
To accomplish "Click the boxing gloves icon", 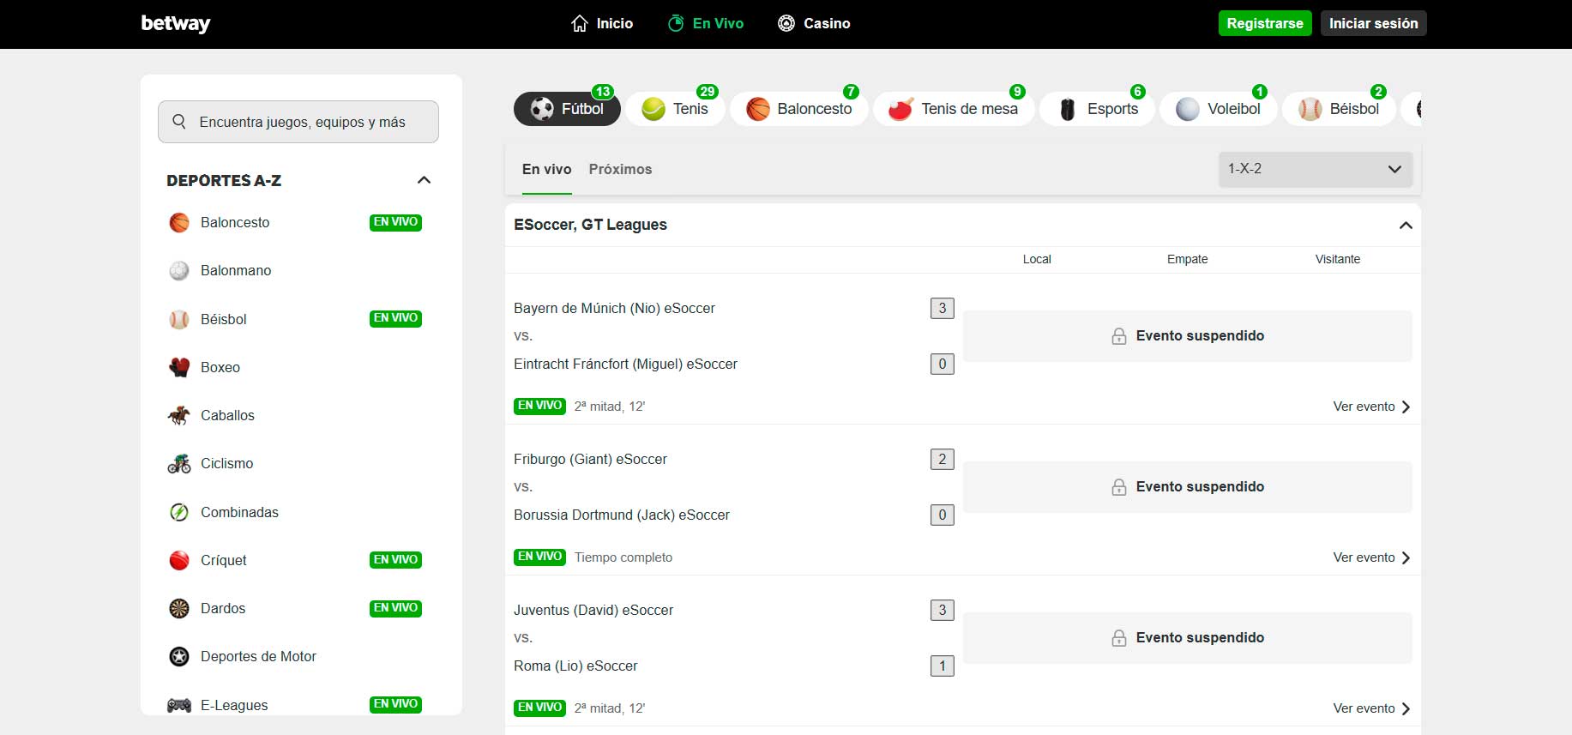I will pos(179,367).
